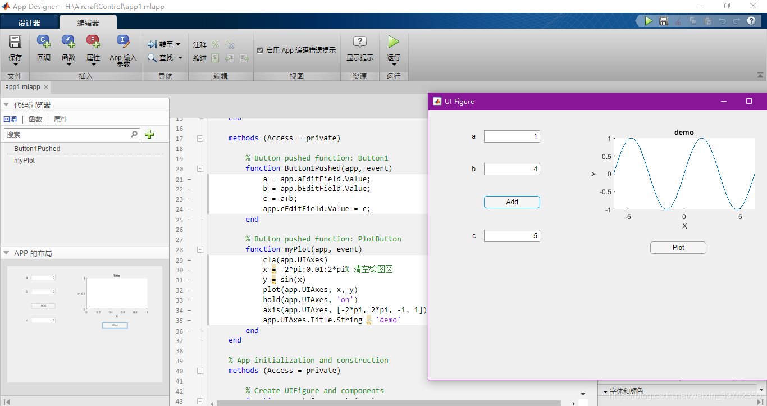Switch to the 属性 tab in code browser
The height and width of the screenshot is (406, 767).
60,119
